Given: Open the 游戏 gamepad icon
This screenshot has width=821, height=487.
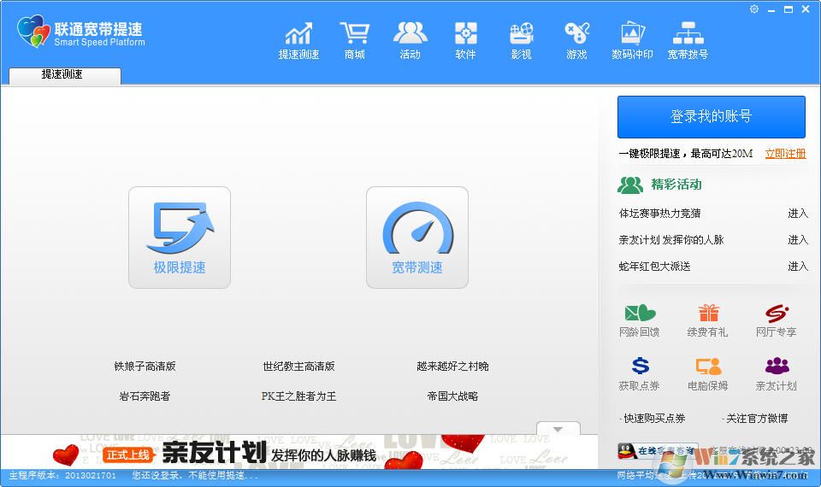Looking at the screenshot, I should (576, 41).
